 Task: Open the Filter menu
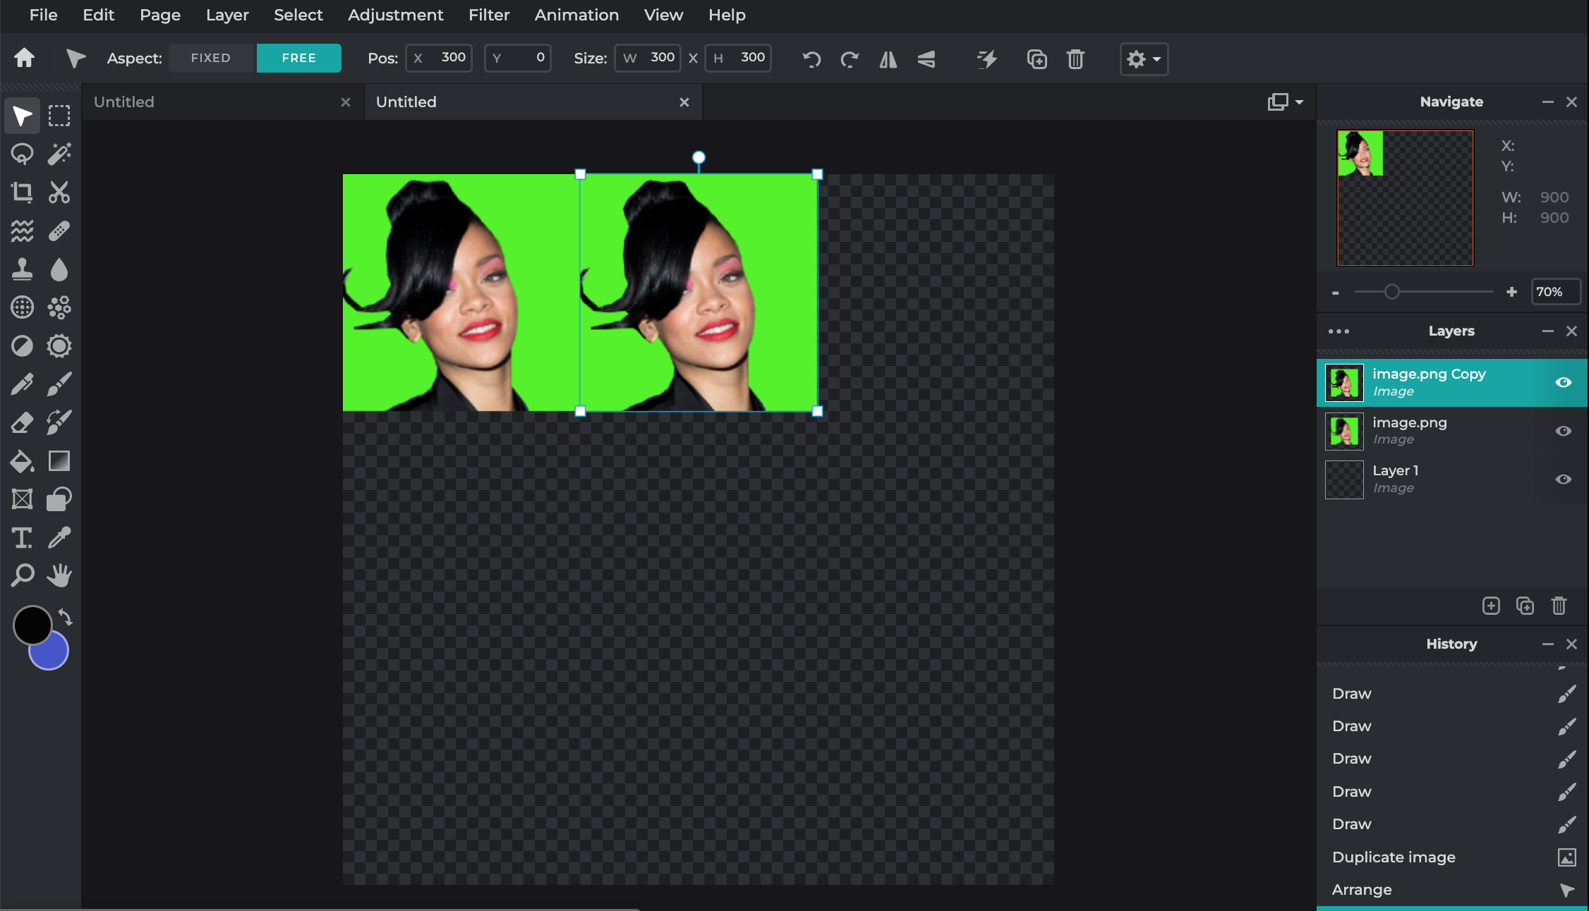pyautogui.click(x=489, y=15)
